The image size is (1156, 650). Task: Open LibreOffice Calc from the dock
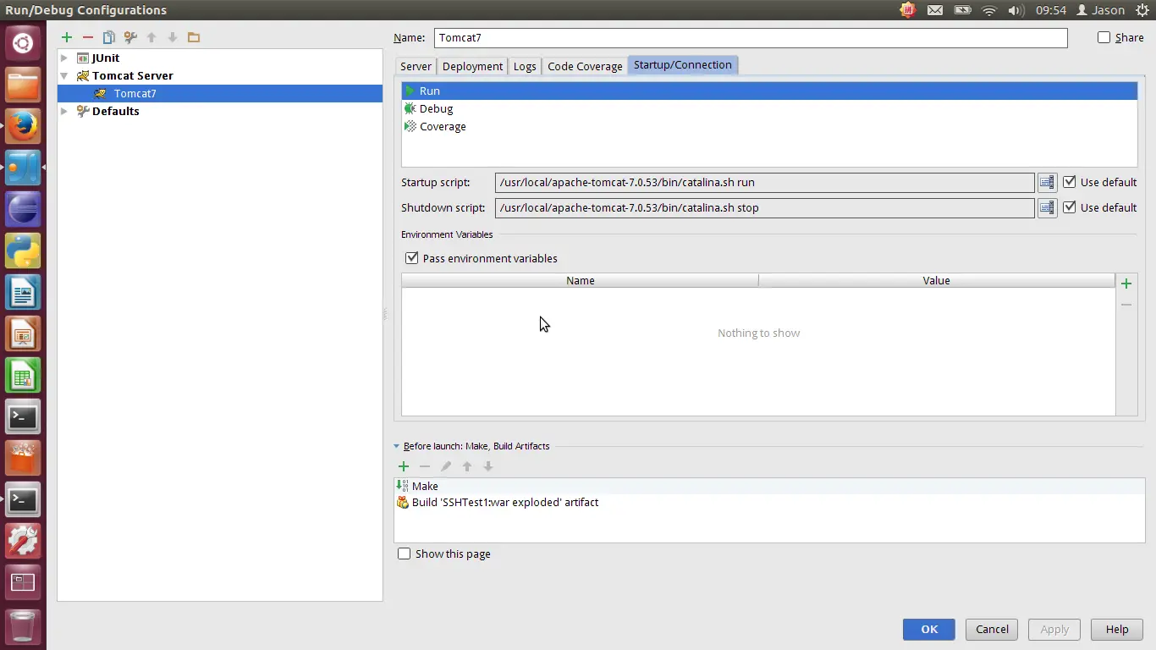pyautogui.click(x=23, y=375)
